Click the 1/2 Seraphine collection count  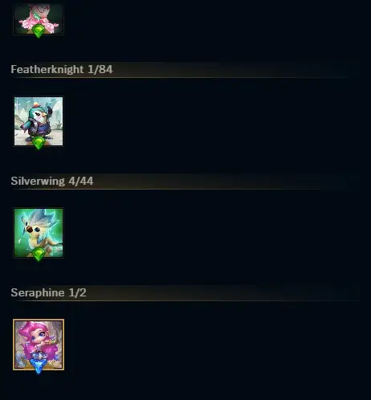point(78,292)
